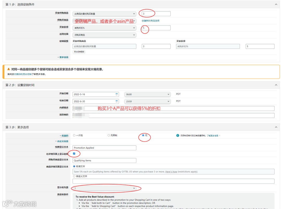Click the blue info icon

coord(178,136)
